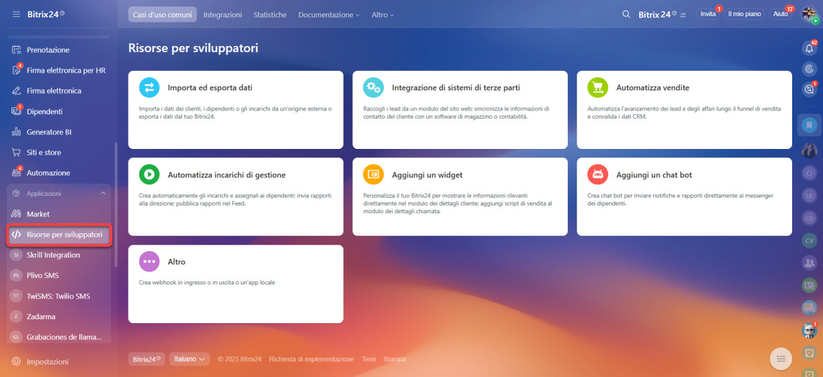This screenshot has width=823, height=377.
Task: Click the notifications bell icon
Action: pyautogui.click(x=809, y=48)
